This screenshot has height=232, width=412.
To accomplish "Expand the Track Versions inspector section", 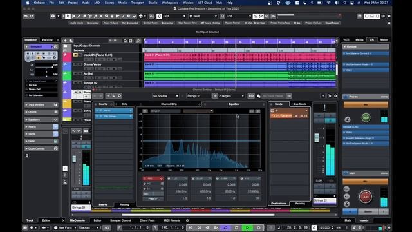I will point(41,104).
